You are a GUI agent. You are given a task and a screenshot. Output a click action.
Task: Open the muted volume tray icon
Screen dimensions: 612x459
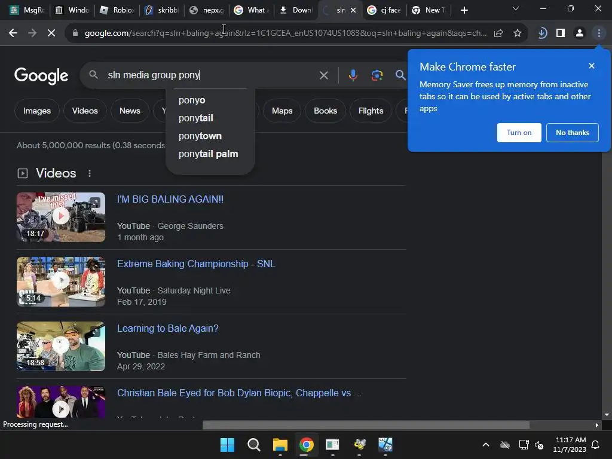coord(539,445)
